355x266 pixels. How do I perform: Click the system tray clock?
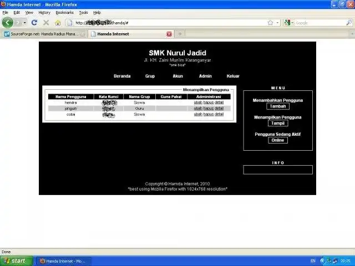pos(345,261)
